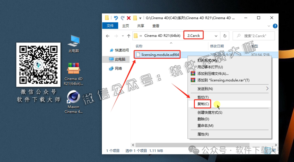This screenshot has height=162, width=294.
Task: Click the New folder icon in the title bar
Action: [135, 18]
